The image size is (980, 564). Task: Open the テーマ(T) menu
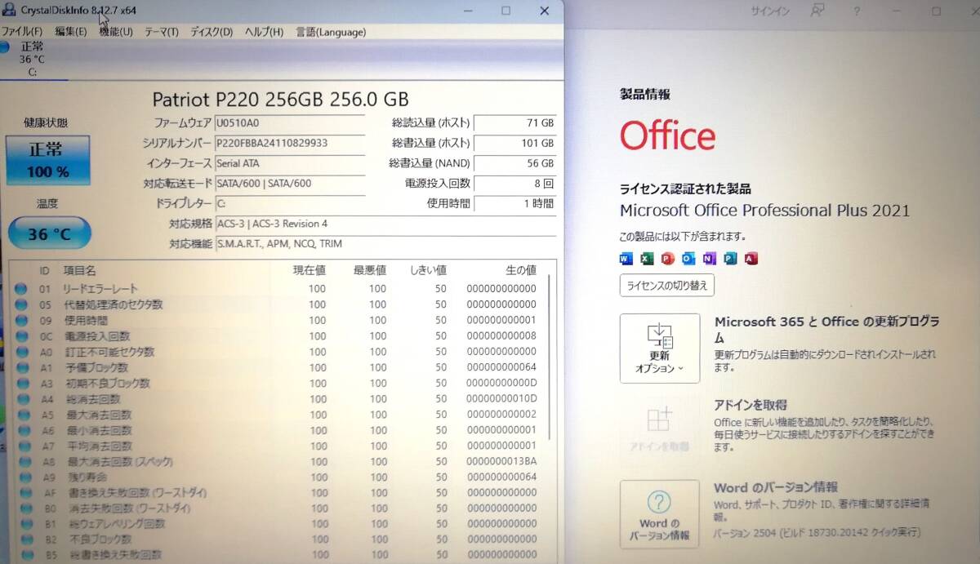tap(162, 32)
